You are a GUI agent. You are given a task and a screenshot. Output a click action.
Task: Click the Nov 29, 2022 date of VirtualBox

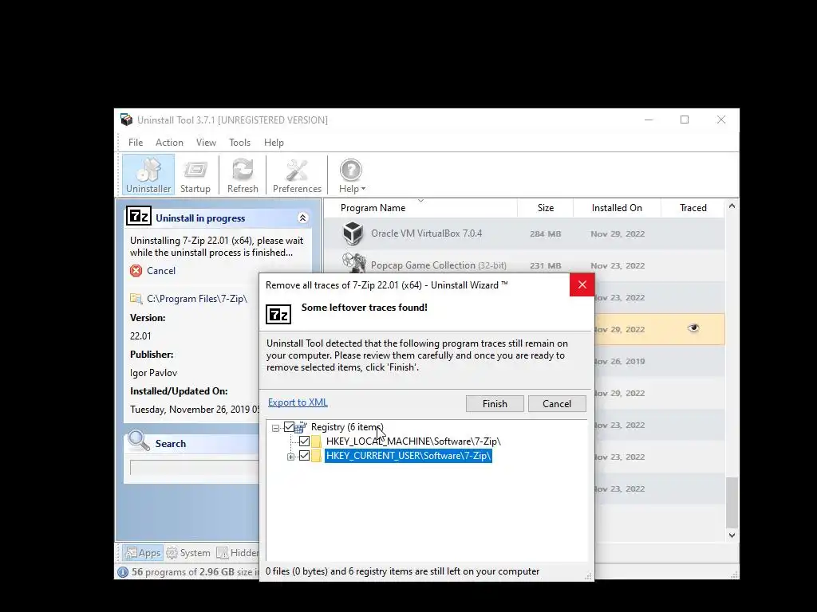point(618,234)
